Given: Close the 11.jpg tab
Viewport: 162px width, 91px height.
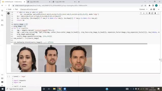Looking at the screenshot, I should point(75,2).
